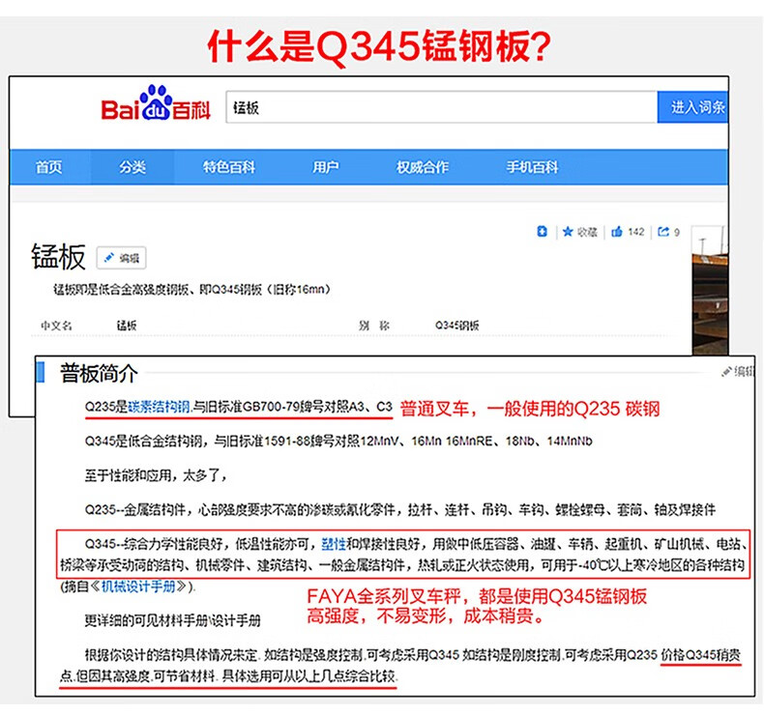Click the summary line mentioning 旧称16mn
The width and height of the screenshot is (764, 714).
tap(192, 290)
